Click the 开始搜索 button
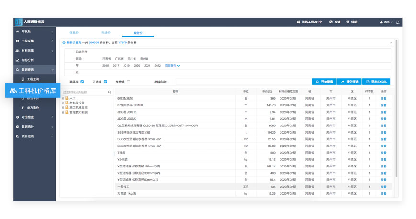Image resolution: width=416 pixels, height=219 pixels. pyautogui.click(x=324, y=82)
